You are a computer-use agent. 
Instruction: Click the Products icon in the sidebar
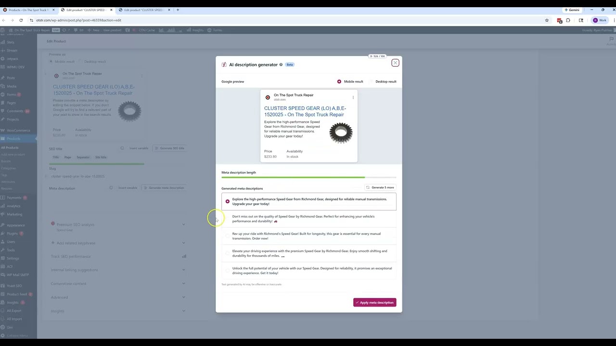(x=3, y=138)
